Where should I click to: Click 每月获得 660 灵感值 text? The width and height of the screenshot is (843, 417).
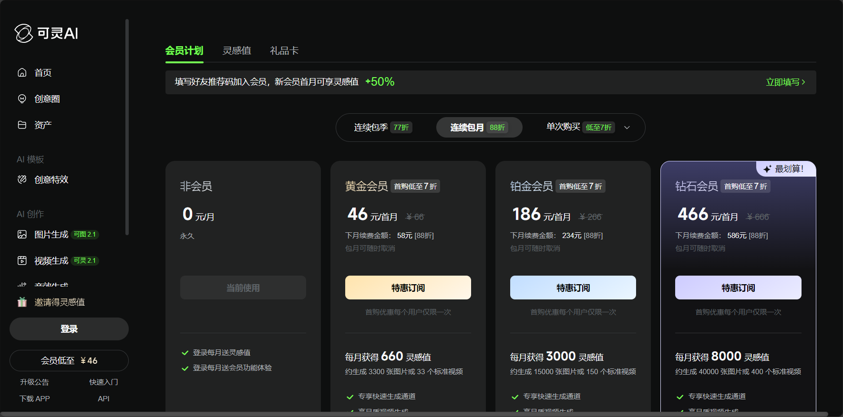pos(388,357)
